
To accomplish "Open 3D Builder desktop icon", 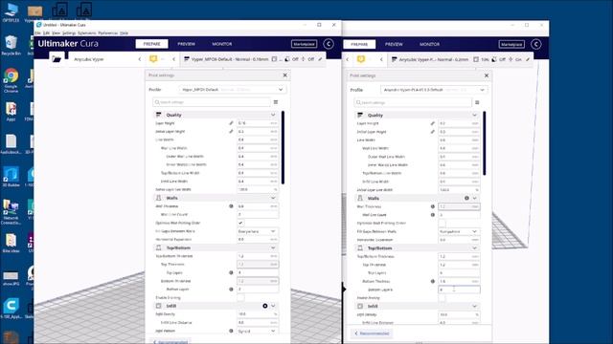I will [x=11, y=177].
